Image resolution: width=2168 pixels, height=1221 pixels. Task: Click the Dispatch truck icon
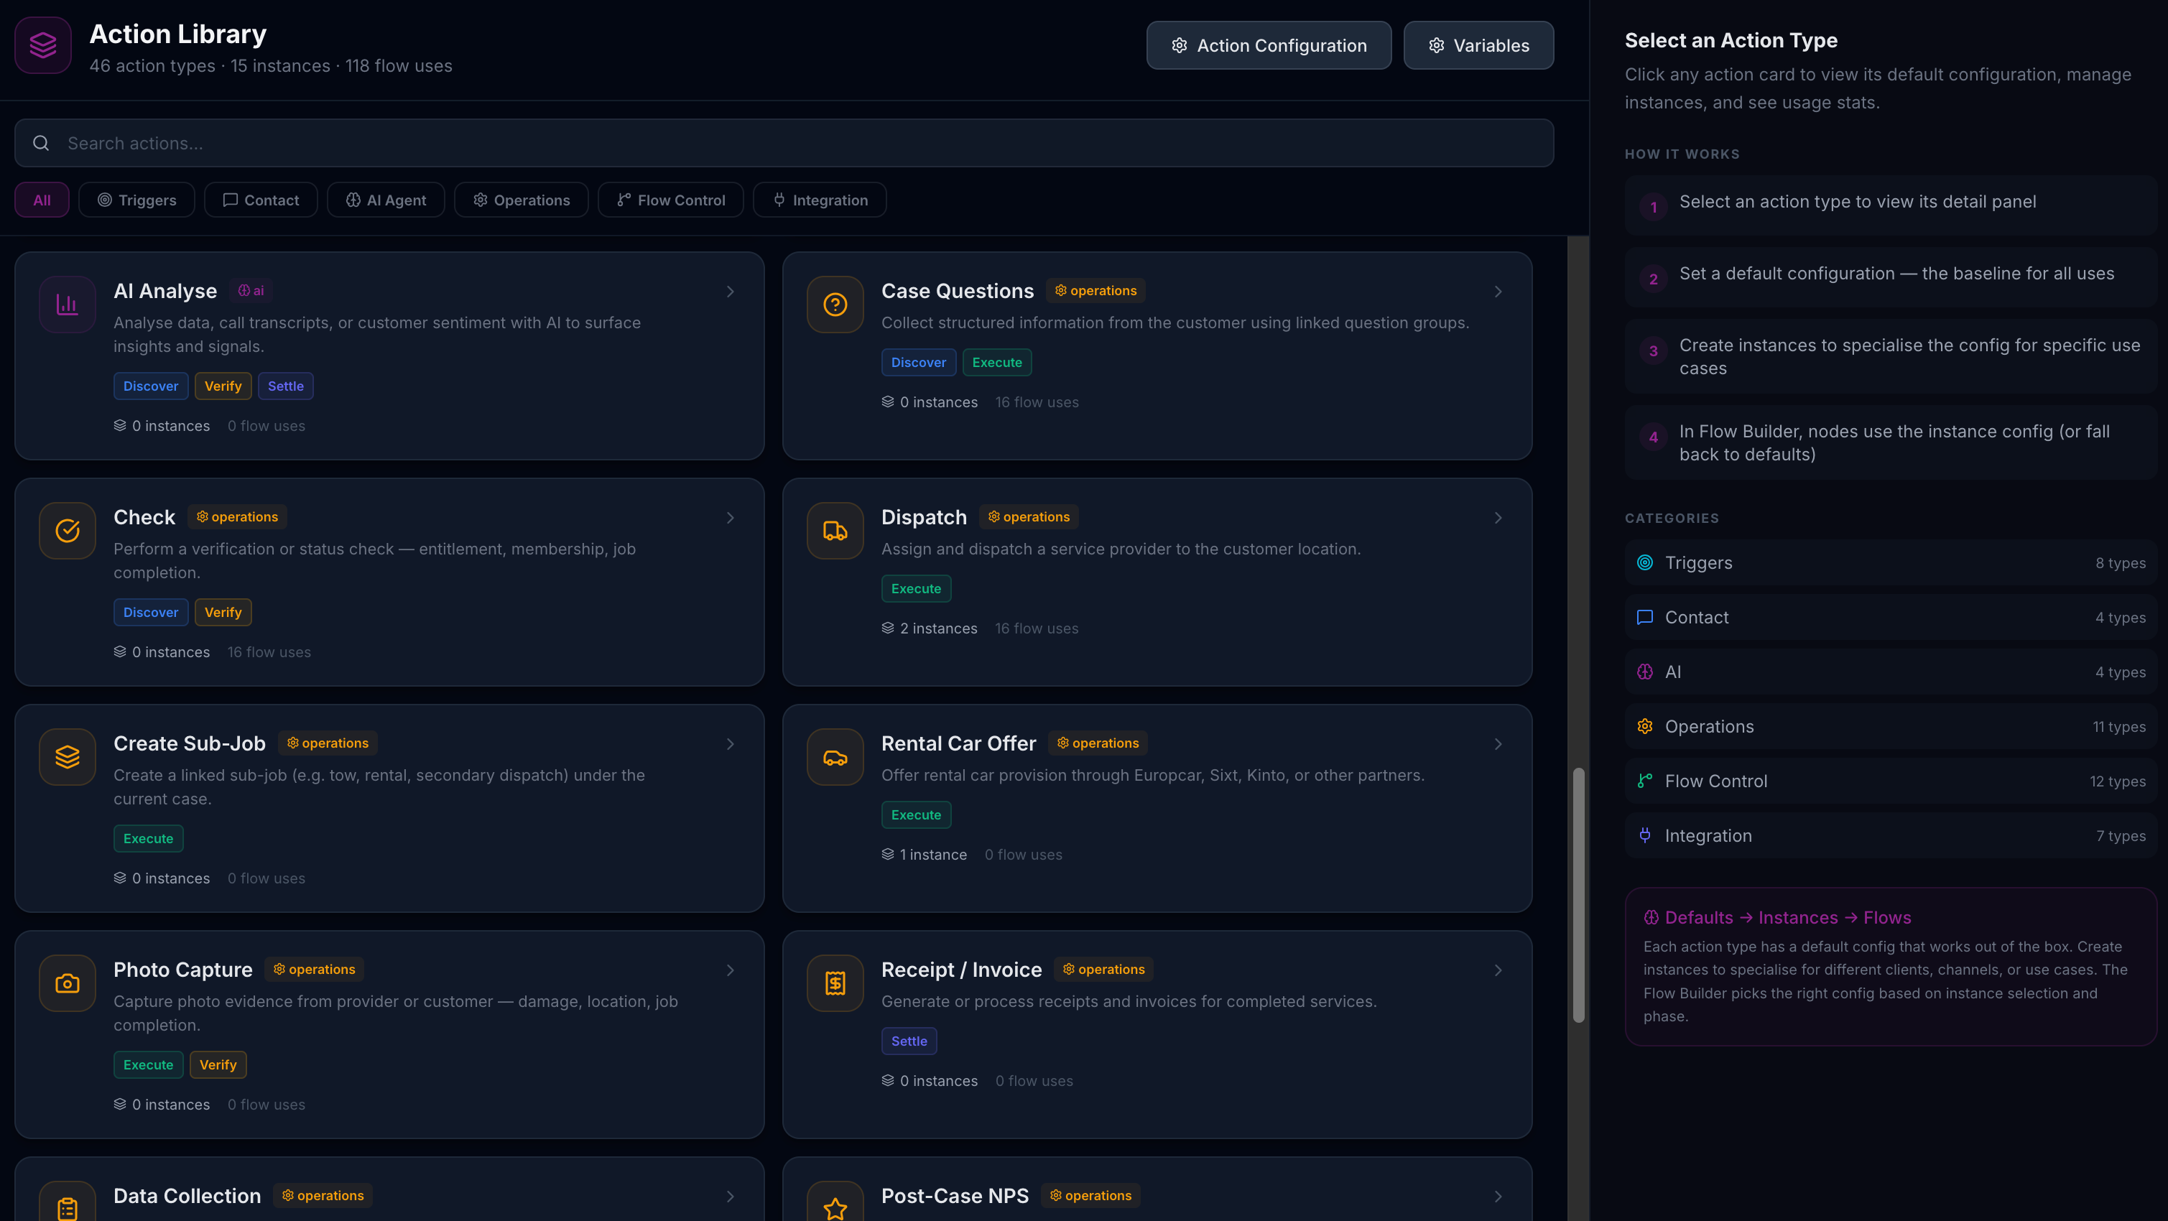[835, 531]
